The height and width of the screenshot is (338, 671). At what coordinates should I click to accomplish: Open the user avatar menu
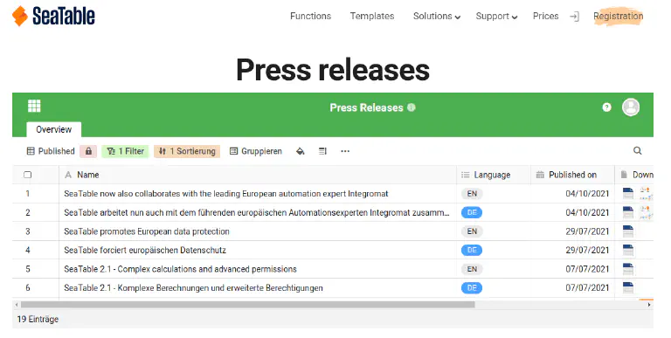point(631,107)
